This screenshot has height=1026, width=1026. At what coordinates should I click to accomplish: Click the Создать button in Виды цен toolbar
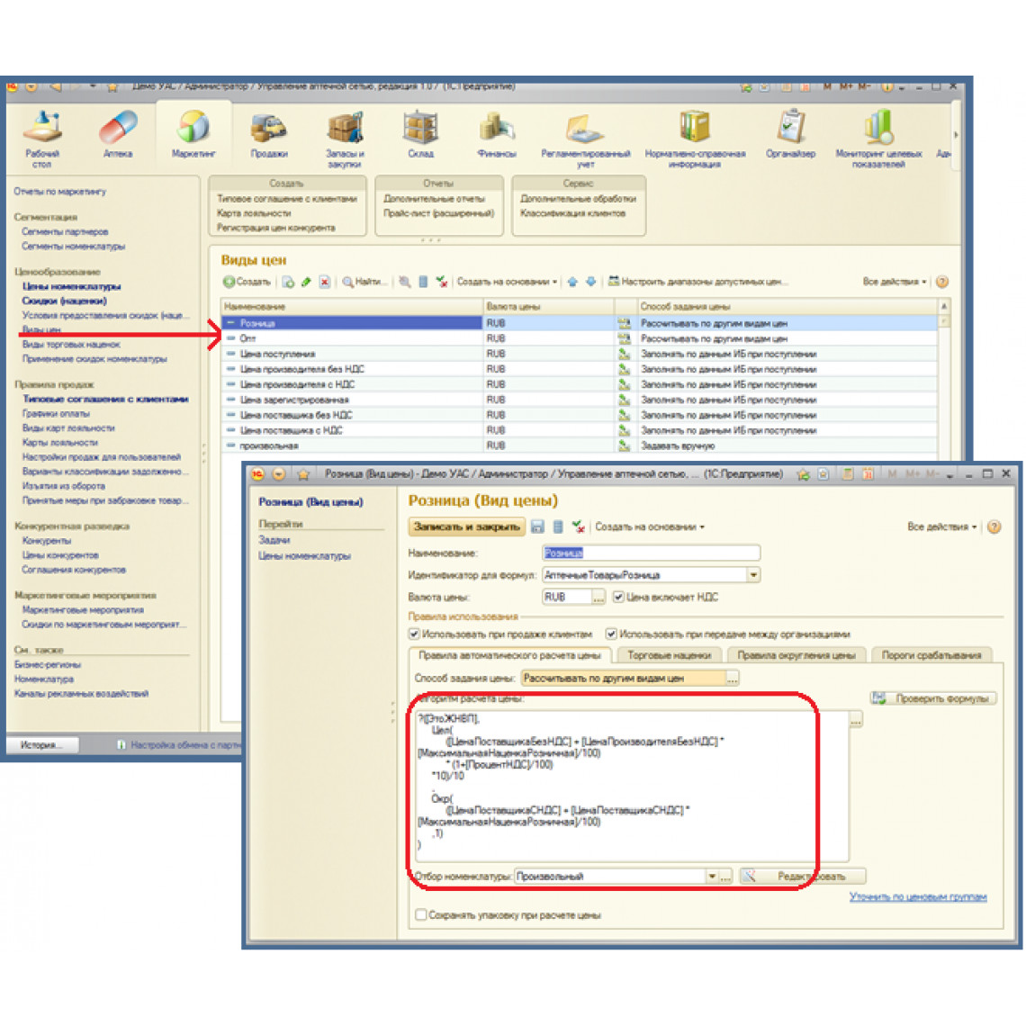[x=247, y=282]
